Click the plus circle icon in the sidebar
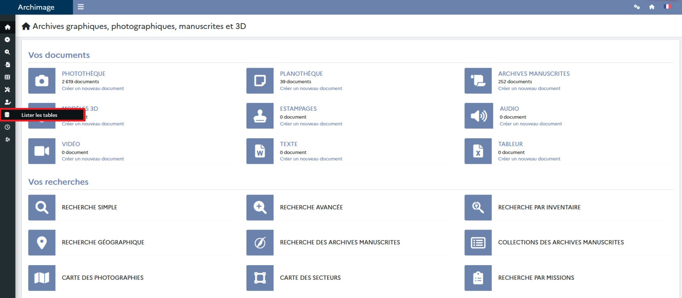682x298 pixels. pyautogui.click(x=7, y=40)
